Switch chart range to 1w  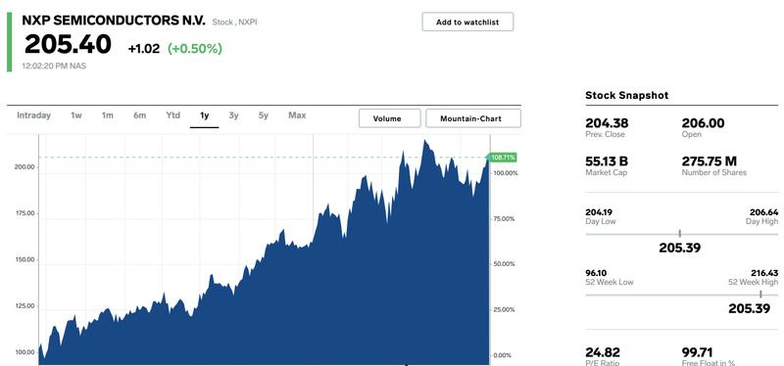(x=76, y=115)
